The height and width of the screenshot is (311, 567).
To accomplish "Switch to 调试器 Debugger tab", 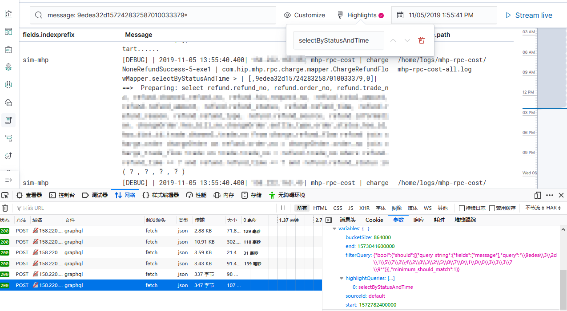I will click(95, 195).
